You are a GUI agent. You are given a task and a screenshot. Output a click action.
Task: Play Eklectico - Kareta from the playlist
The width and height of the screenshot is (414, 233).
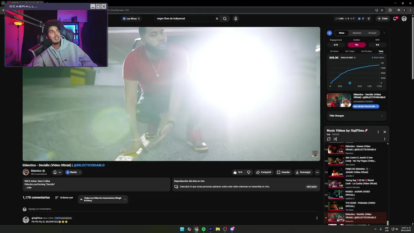coord(357,149)
